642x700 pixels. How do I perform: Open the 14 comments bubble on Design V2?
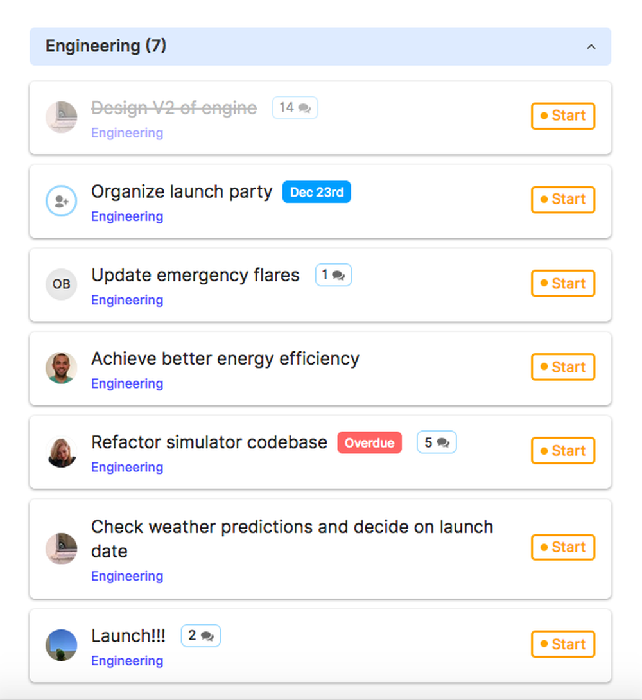pyautogui.click(x=295, y=108)
